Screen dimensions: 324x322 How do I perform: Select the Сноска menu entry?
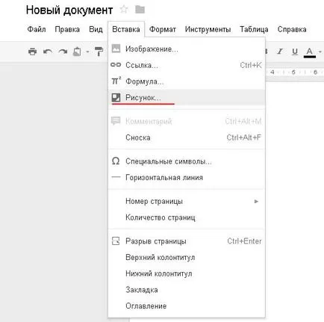pyautogui.click(x=187, y=137)
